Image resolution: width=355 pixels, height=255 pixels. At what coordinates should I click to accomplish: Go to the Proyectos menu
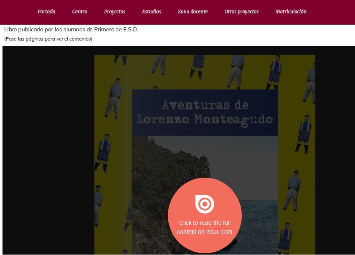(114, 12)
